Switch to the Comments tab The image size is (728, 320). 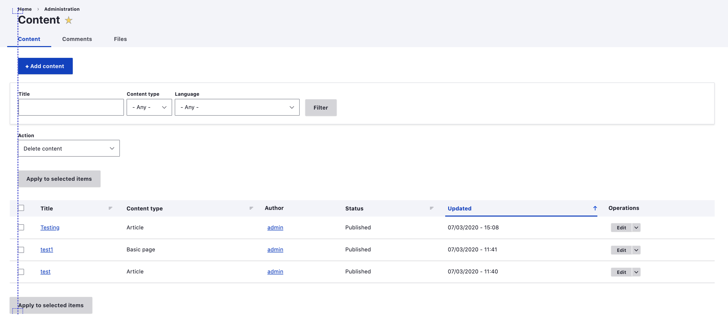(x=77, y=39)
